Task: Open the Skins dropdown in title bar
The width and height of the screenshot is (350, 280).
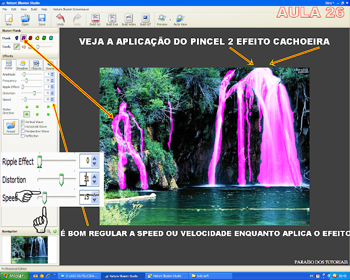Action: [x=329, y=3]
